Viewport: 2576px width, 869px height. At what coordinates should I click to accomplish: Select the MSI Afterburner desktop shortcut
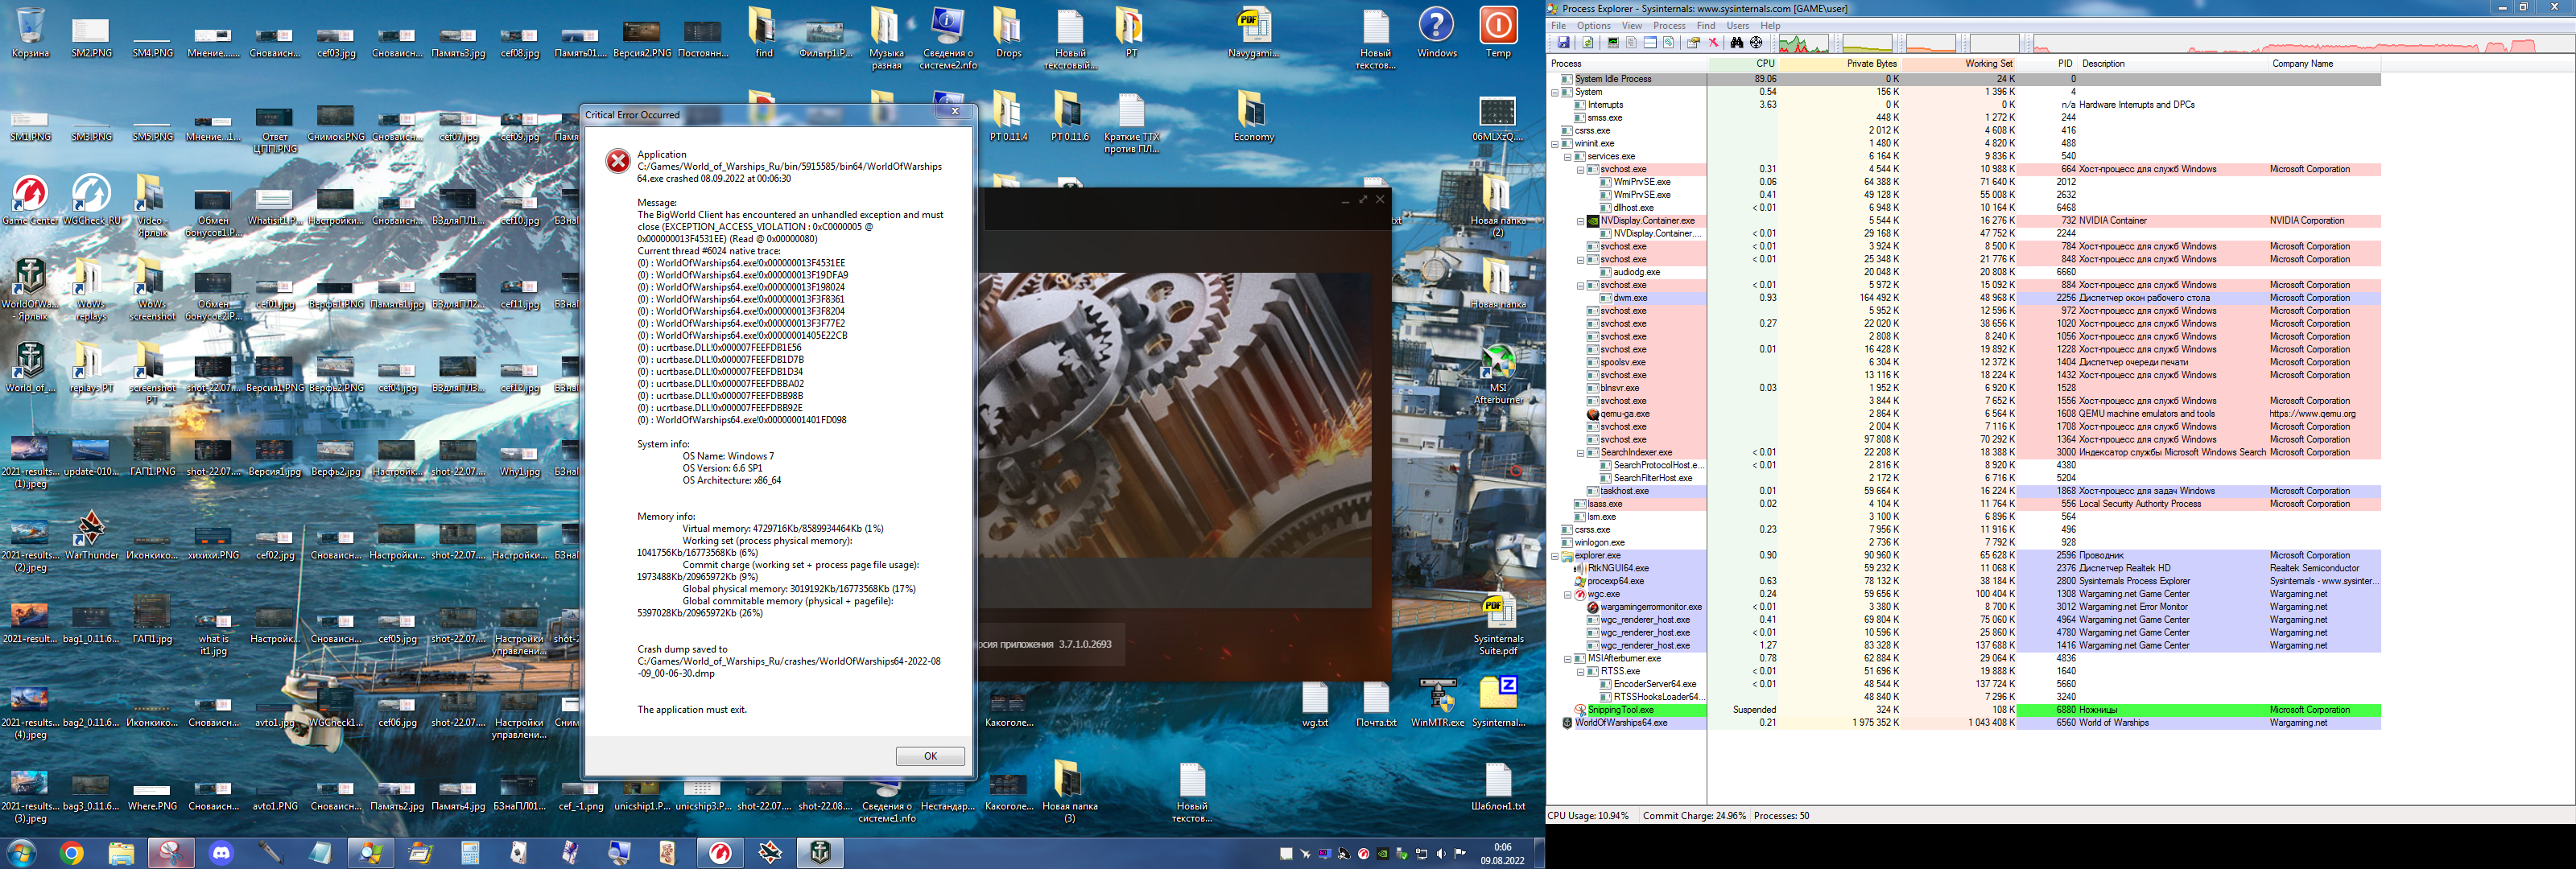1497,375
